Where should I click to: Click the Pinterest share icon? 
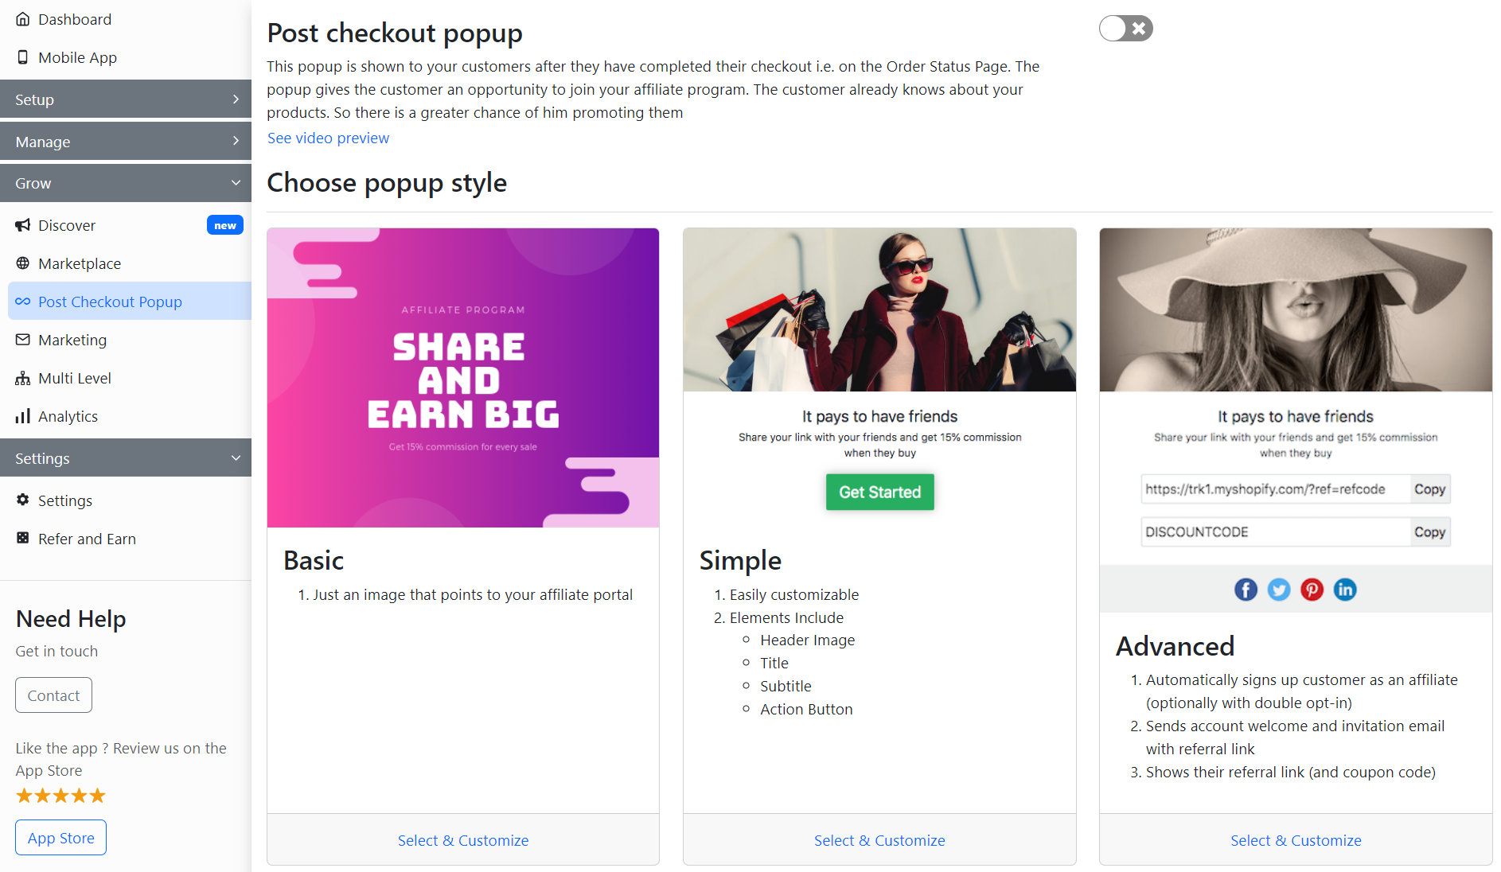(x=1312, y=590)
